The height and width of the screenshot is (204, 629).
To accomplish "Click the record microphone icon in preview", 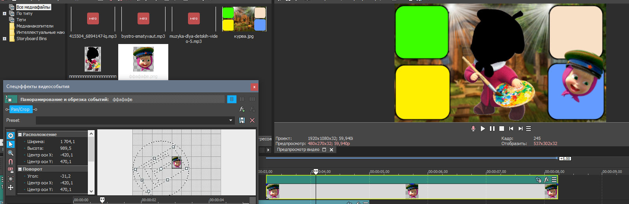I will 473,129.
